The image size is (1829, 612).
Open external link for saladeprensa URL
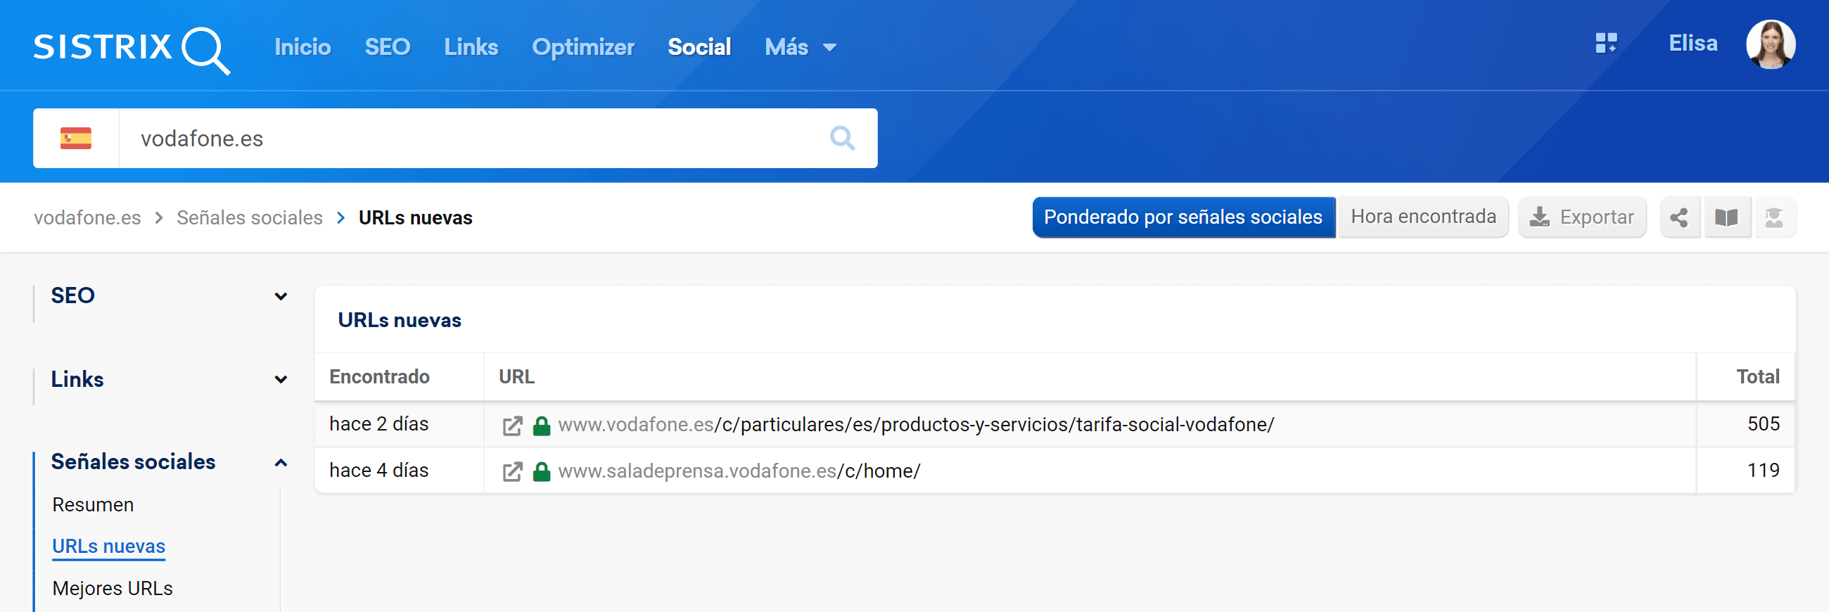click(x=512, y=471)
